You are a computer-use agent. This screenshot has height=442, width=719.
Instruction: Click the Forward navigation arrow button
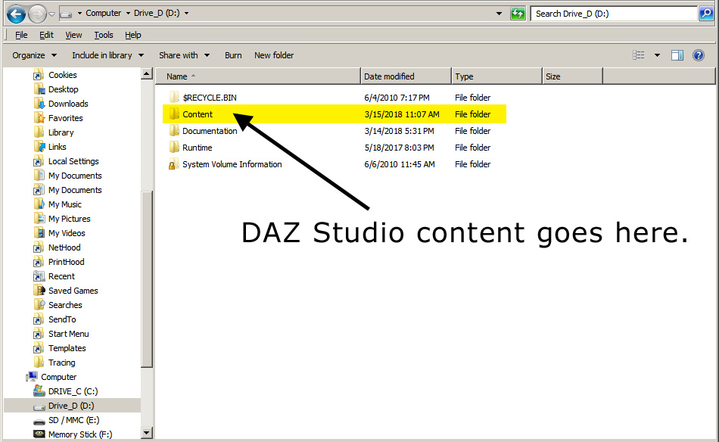[x=37, y=14]
